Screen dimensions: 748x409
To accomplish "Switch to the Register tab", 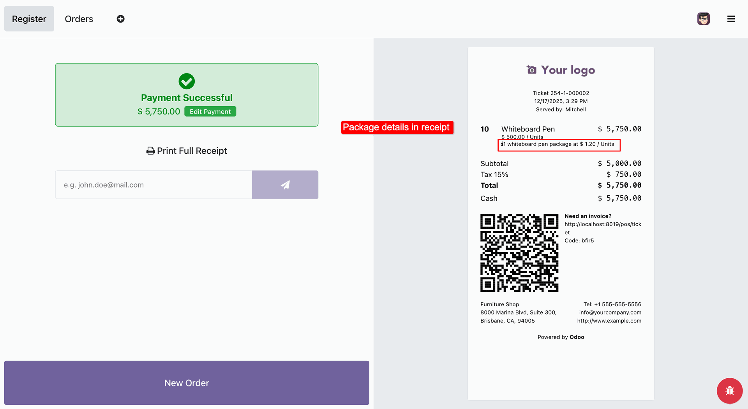I will 29,19.
